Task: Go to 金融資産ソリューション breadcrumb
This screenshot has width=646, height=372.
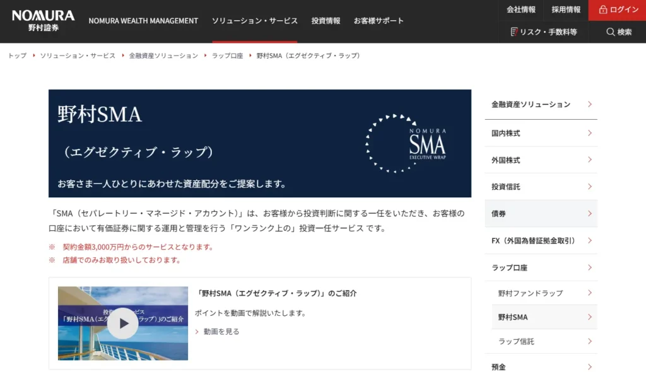Action: point(163,55)
